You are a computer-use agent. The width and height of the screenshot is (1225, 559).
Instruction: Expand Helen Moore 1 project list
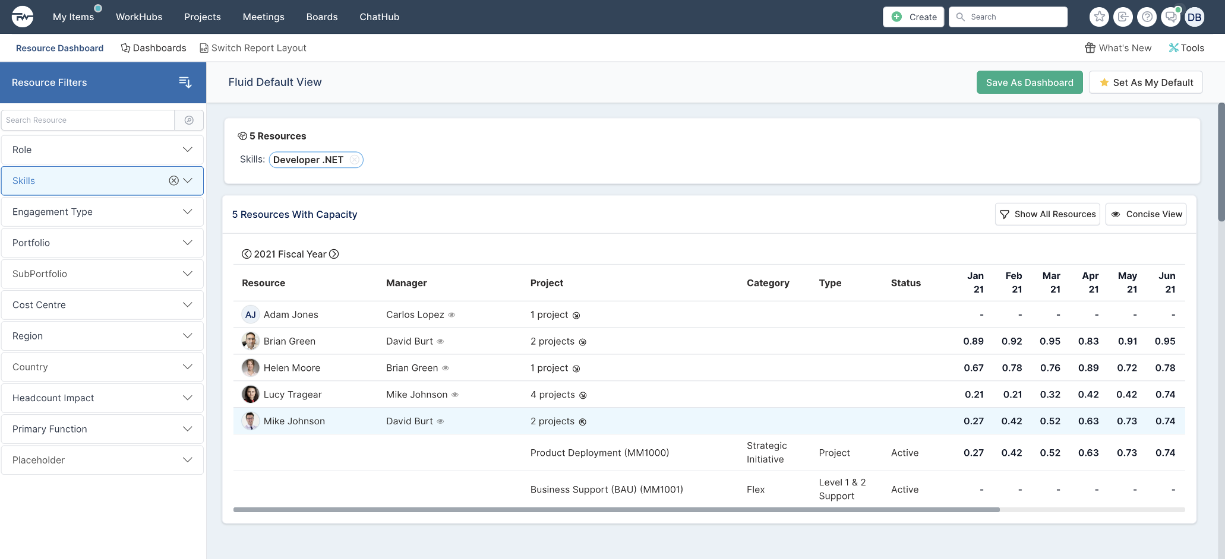pyautogui.click(x=576, y=369)
